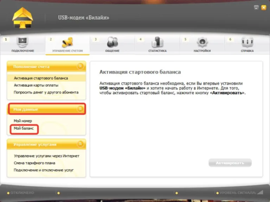Collapse the Мои данные section

point(80,109)
